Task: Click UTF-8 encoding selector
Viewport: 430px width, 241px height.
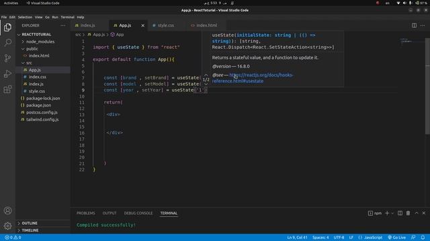Action: pos(339,238)
